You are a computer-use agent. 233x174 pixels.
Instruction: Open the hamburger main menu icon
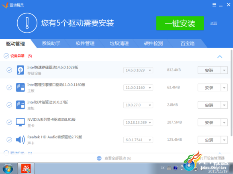(x=214, y=5)
